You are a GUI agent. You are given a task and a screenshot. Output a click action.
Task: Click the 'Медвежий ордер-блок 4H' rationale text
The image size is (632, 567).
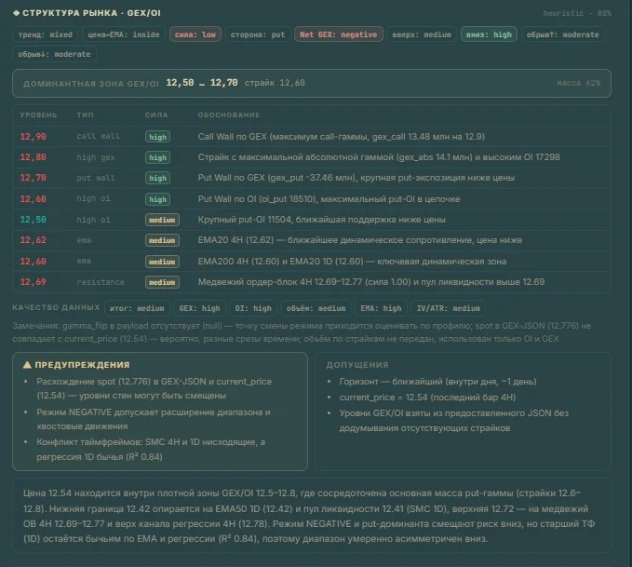371,281
